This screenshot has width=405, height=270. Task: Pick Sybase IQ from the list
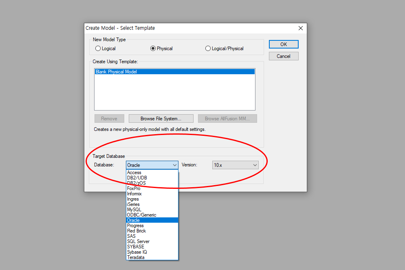(x=152, y=252)
